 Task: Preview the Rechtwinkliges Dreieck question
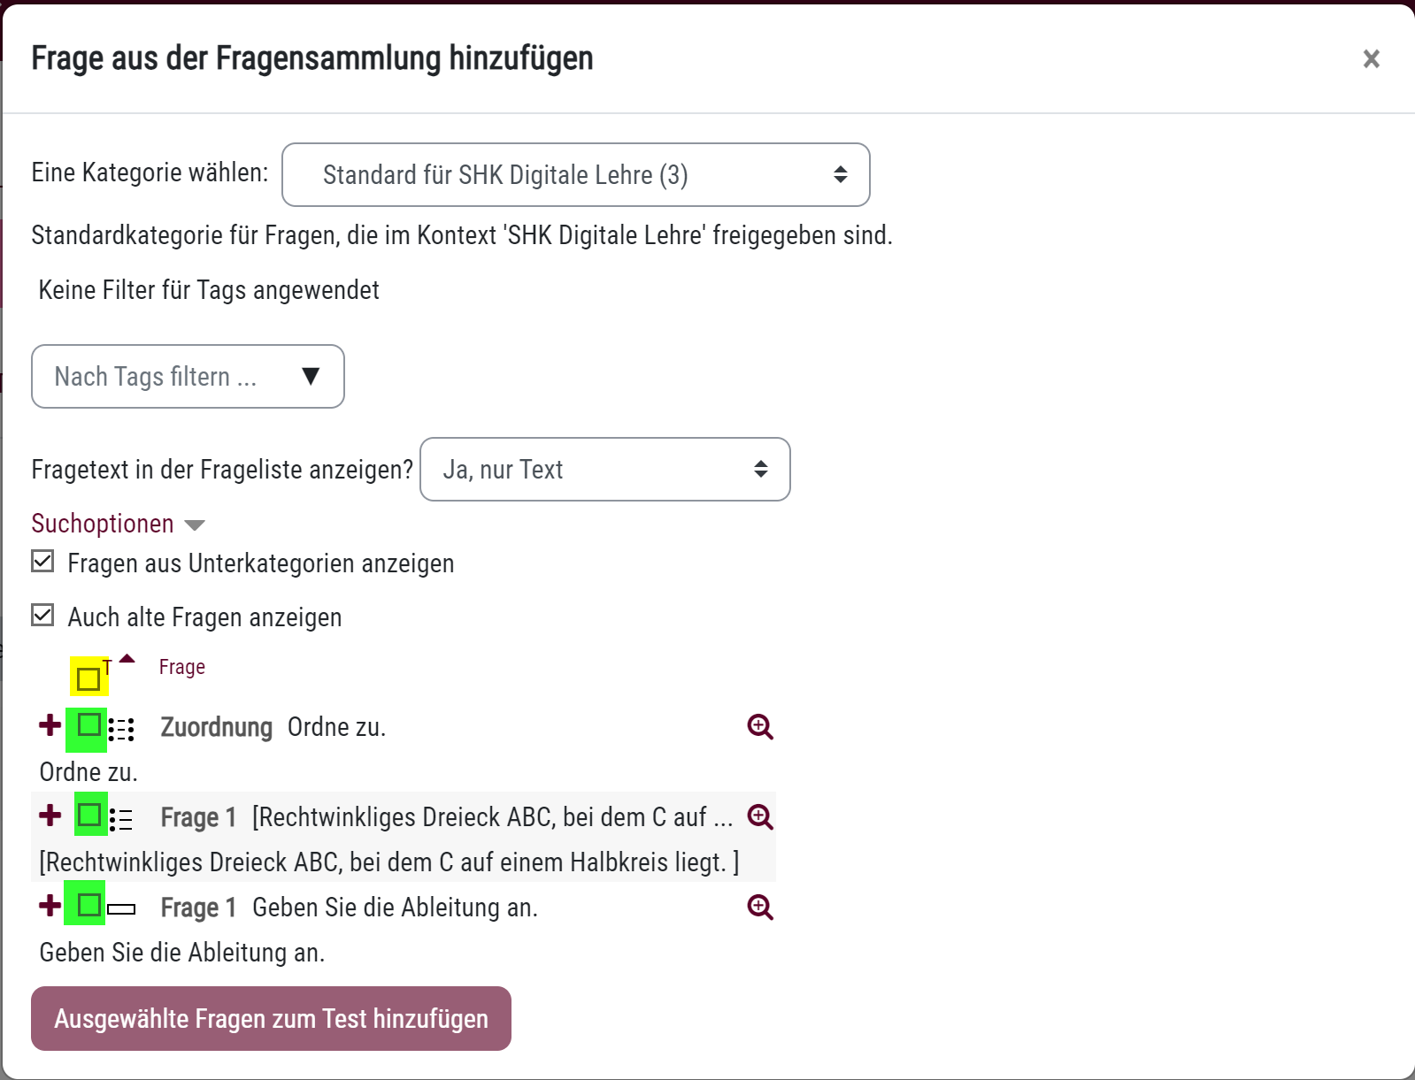point(760,816)
